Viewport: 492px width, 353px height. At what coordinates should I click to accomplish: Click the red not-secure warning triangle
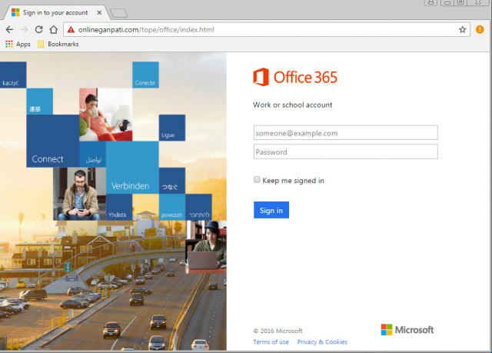click(x=71, y=30)
